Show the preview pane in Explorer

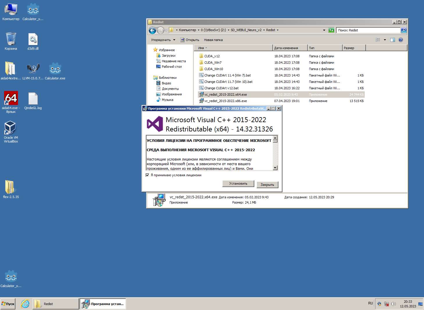point(393,40)
